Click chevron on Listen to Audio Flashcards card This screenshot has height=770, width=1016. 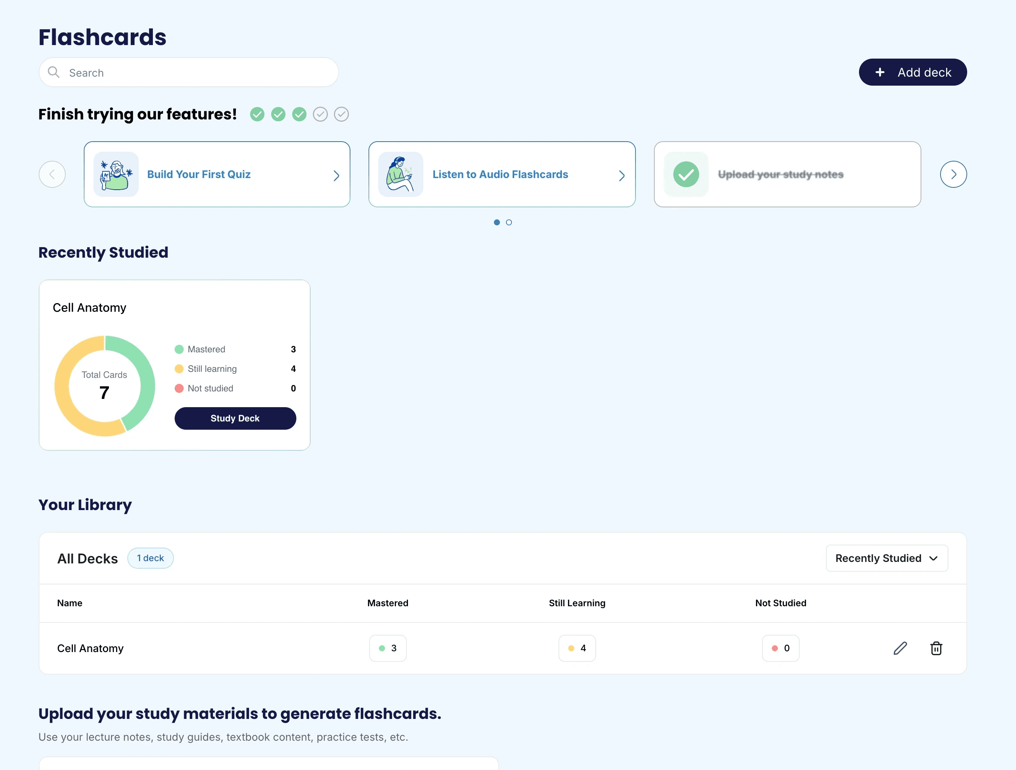tap(622, 175)
